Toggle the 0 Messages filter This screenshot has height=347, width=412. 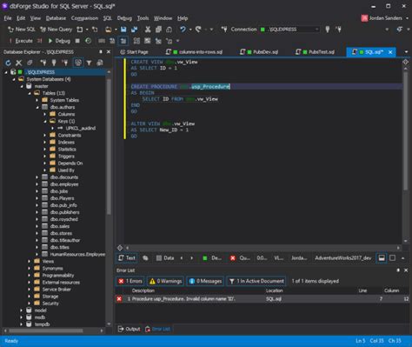point(205,281)
